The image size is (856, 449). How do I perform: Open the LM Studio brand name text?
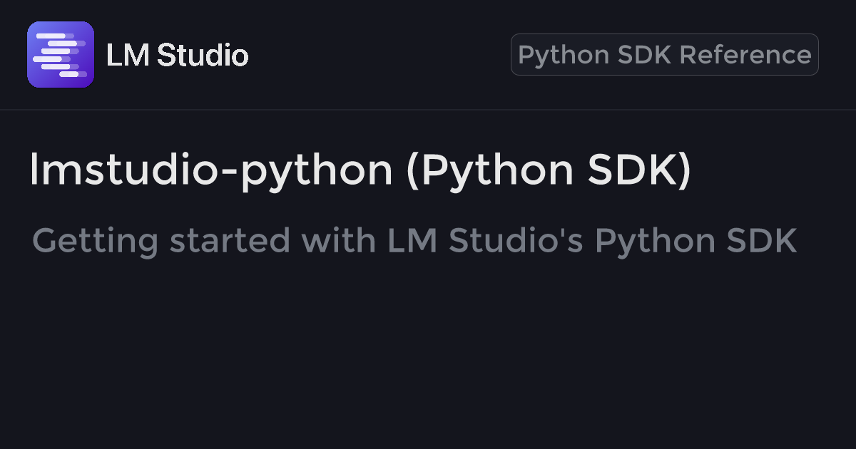(x=177, y=56)
